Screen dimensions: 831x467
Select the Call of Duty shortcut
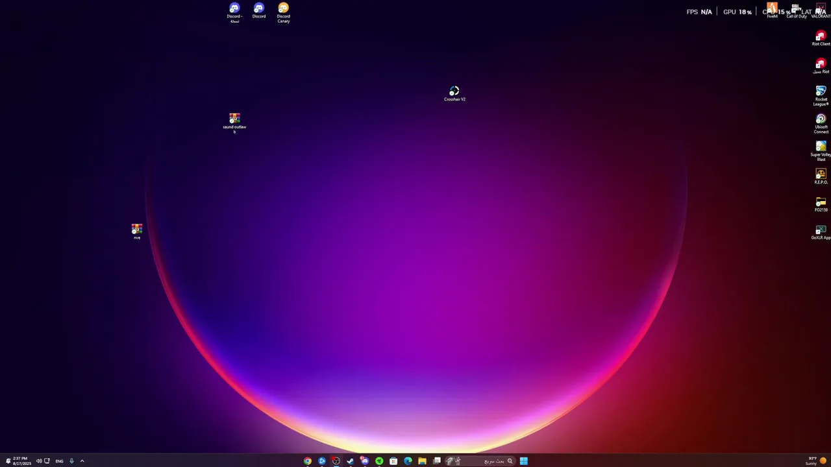coord(797,10)
